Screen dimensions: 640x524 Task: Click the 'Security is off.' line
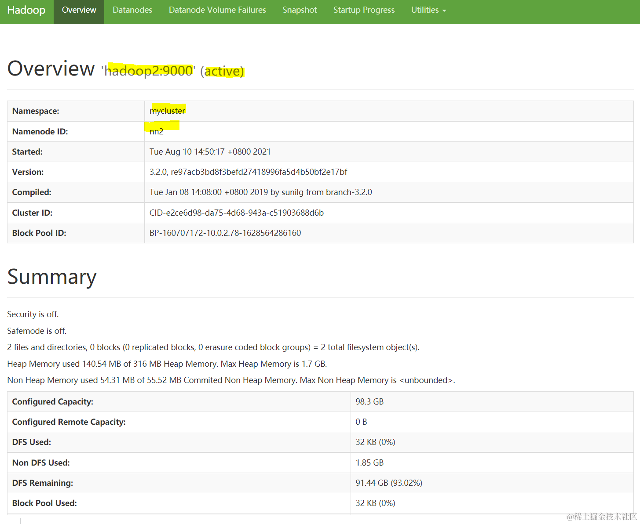tap(33, 314)
